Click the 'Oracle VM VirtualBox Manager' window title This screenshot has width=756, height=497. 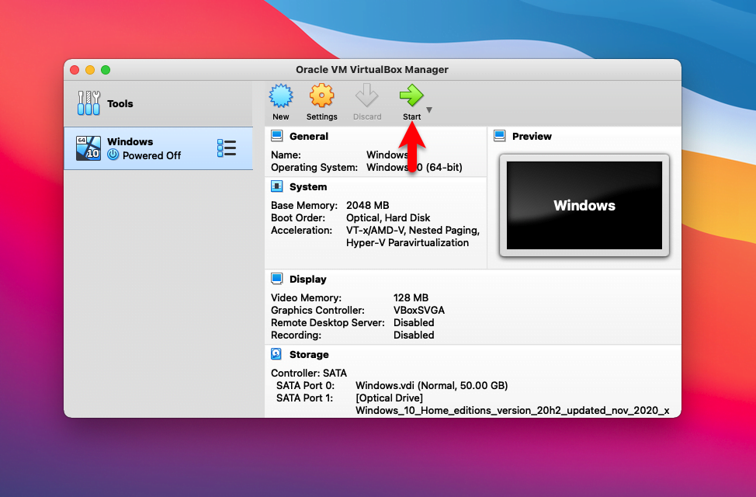point(373,69)
